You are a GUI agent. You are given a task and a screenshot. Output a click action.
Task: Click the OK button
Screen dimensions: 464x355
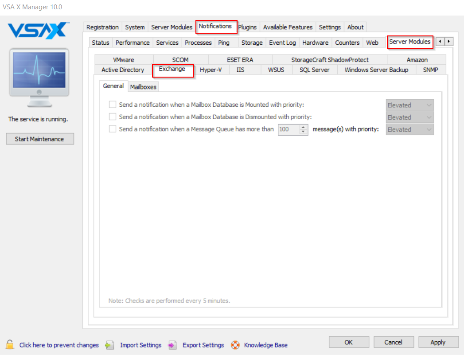(349, 342)
